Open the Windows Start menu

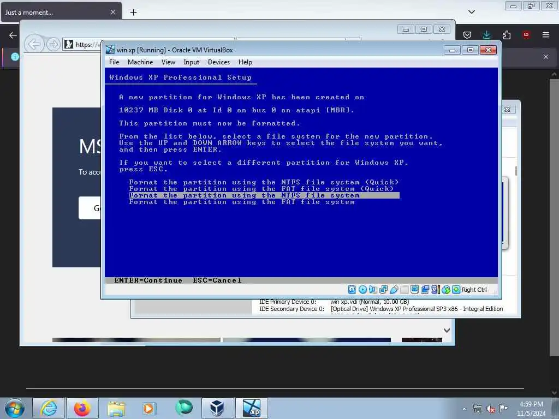point(15,408)
